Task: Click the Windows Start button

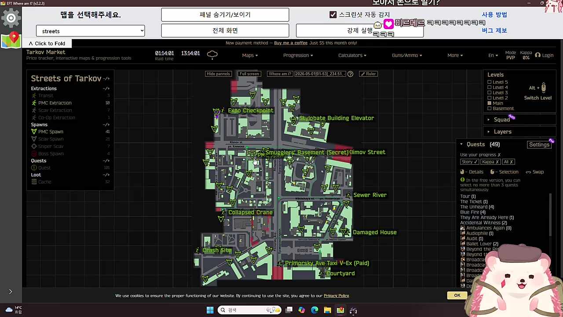Action: click(210, 310)
